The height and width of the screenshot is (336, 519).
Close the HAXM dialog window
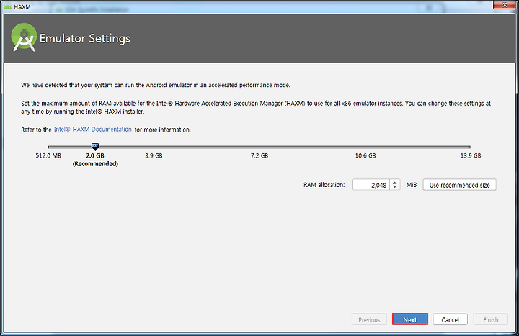point(505,4)
